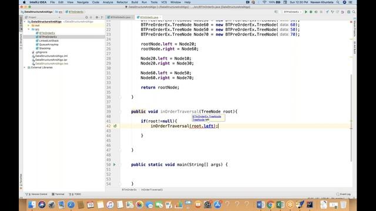Open the Project Structure icon
This screenshot has height=211, width=376.
pyautogui.click(x=348, y=12)
